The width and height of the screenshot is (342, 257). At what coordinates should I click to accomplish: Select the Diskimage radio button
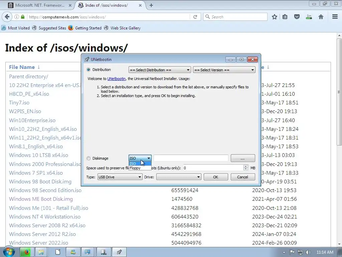pos(88,158)
